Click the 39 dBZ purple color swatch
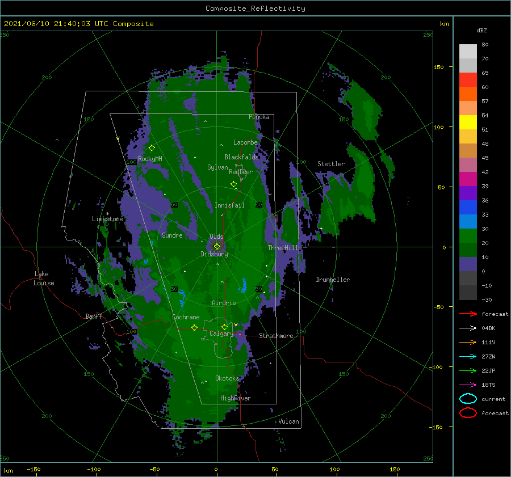This screenshot has width=511, height=477. pyautogui.click(x=468, y=193)
